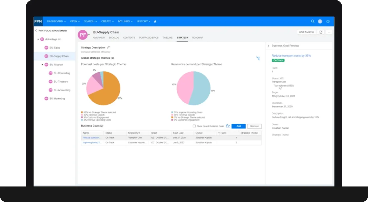
Task: Open the help icon in the top bar
Action: tap(327, 21)
